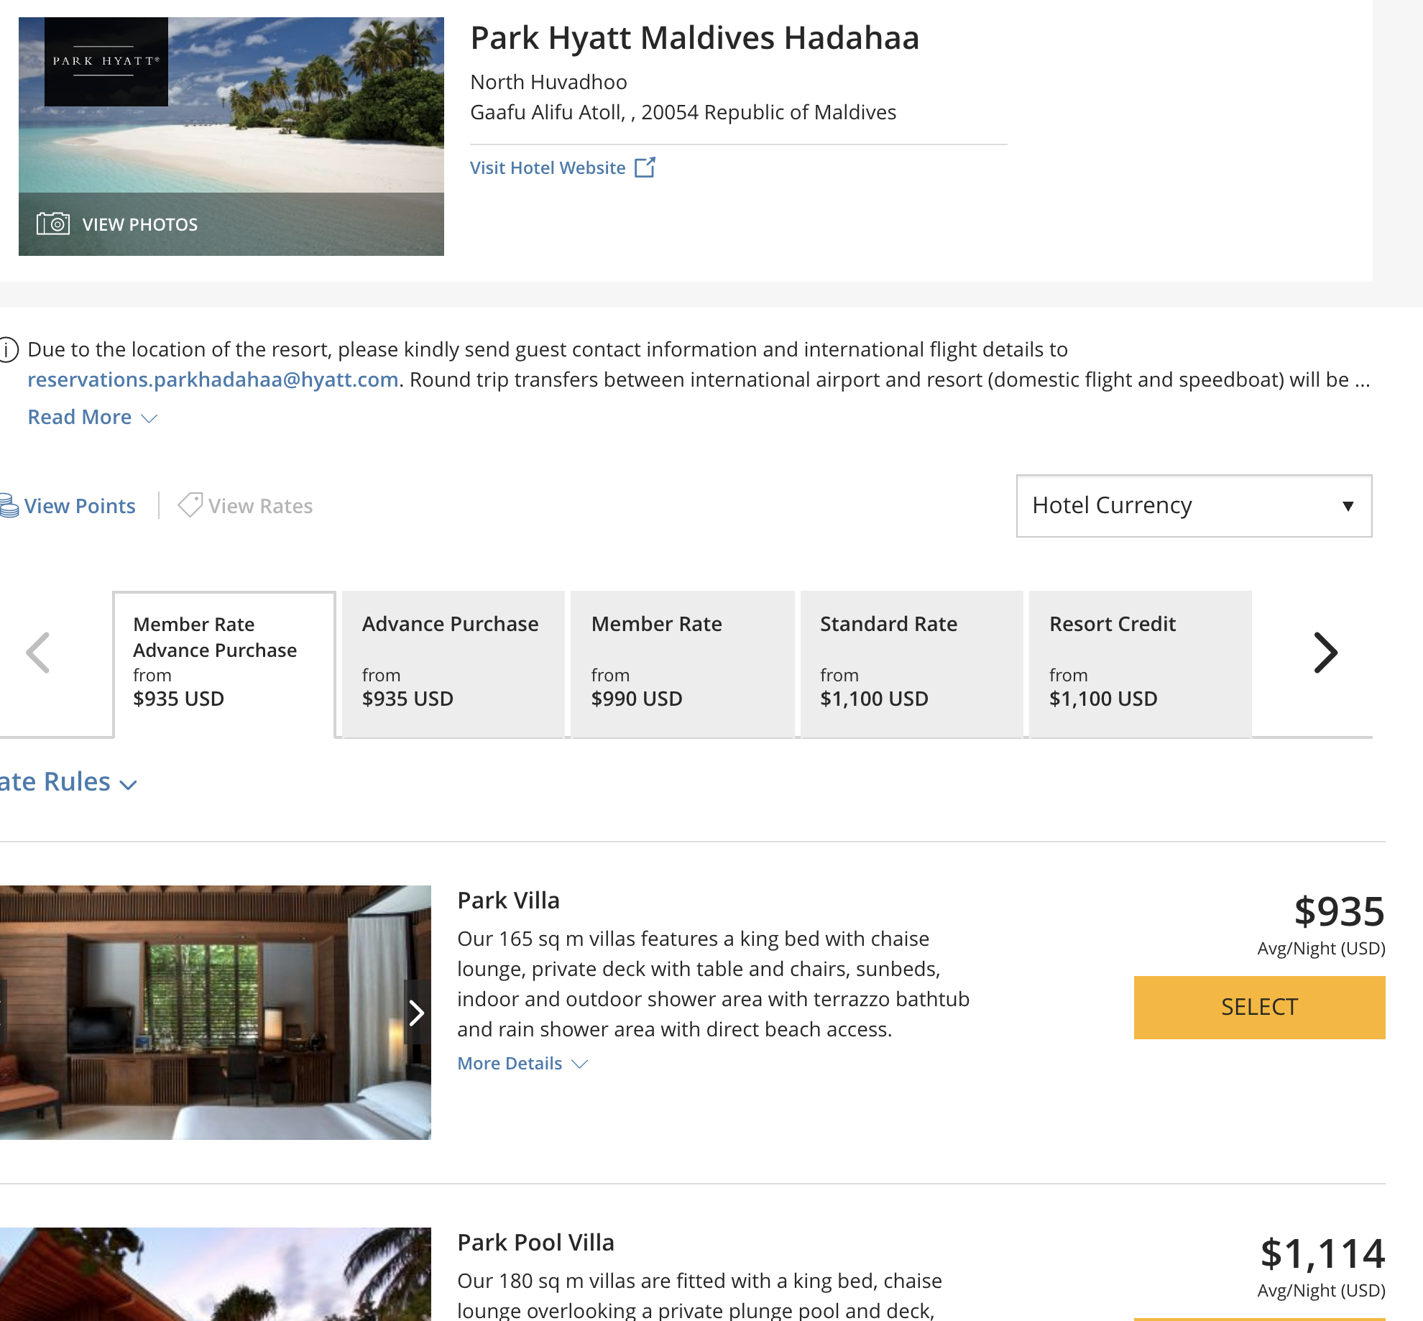Click the reservations email link
The image size is (1423, 1321).
pyautogui.click(x=213, y=379)
